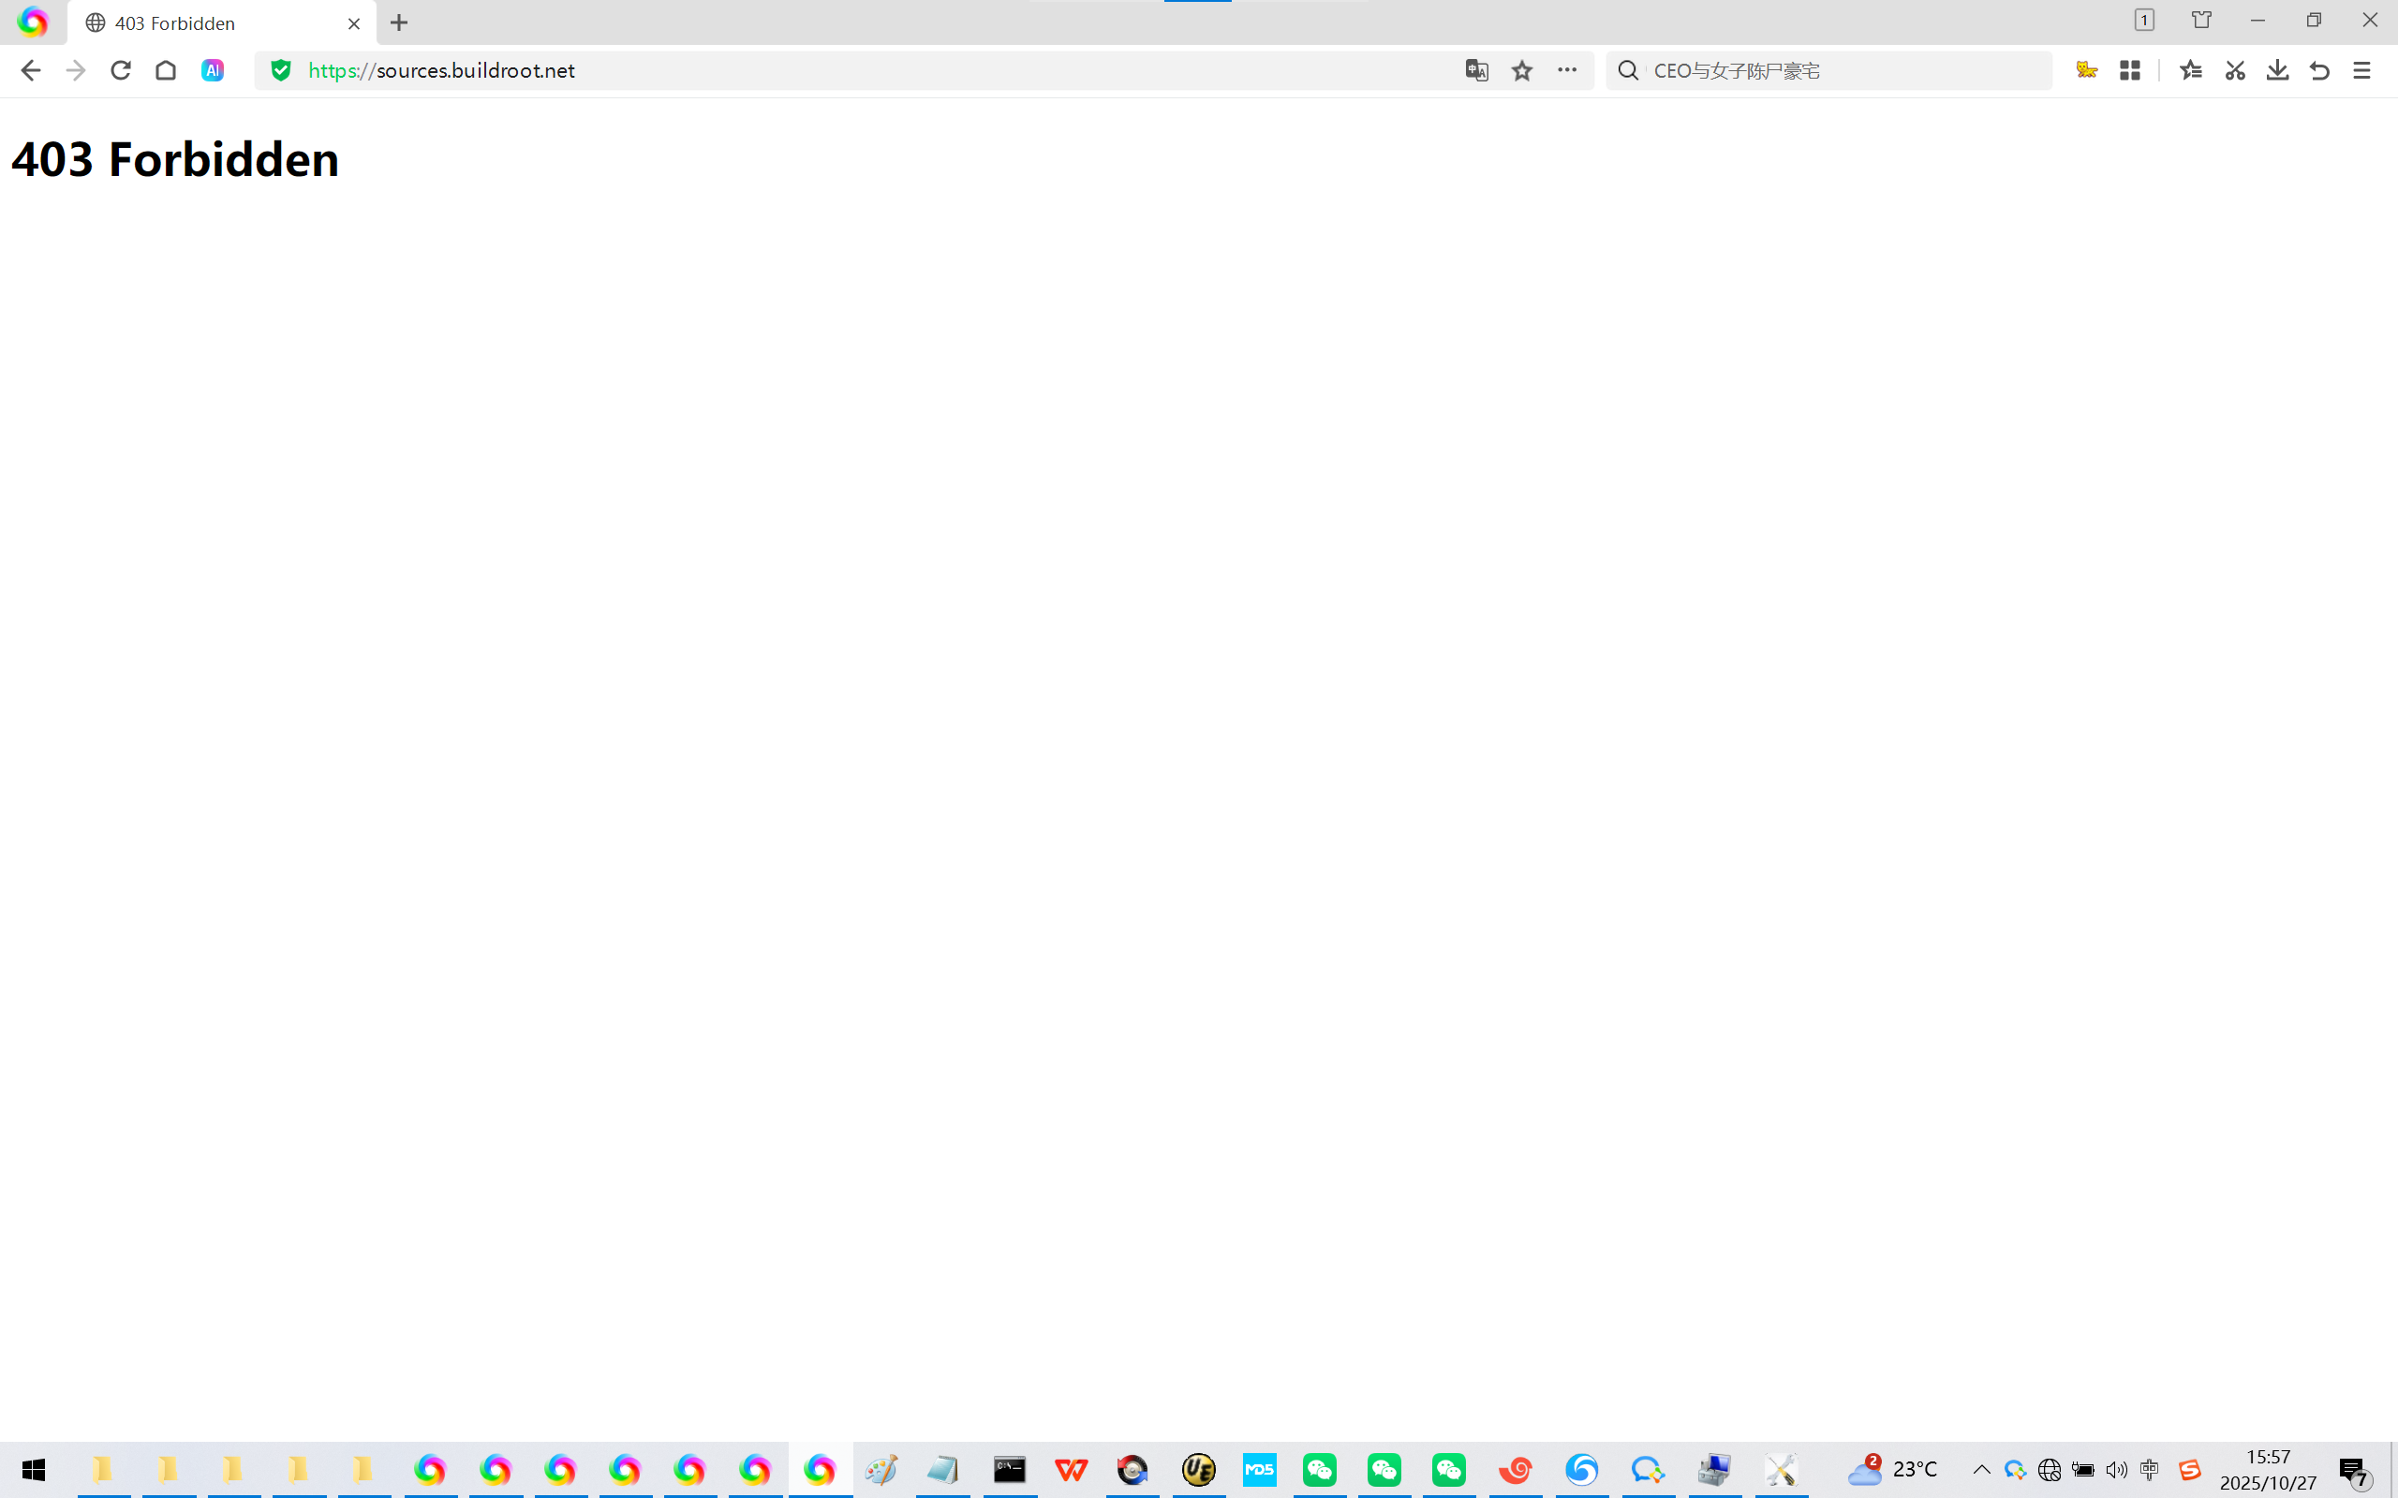Open the extensions grid icon

(2129, 70)
